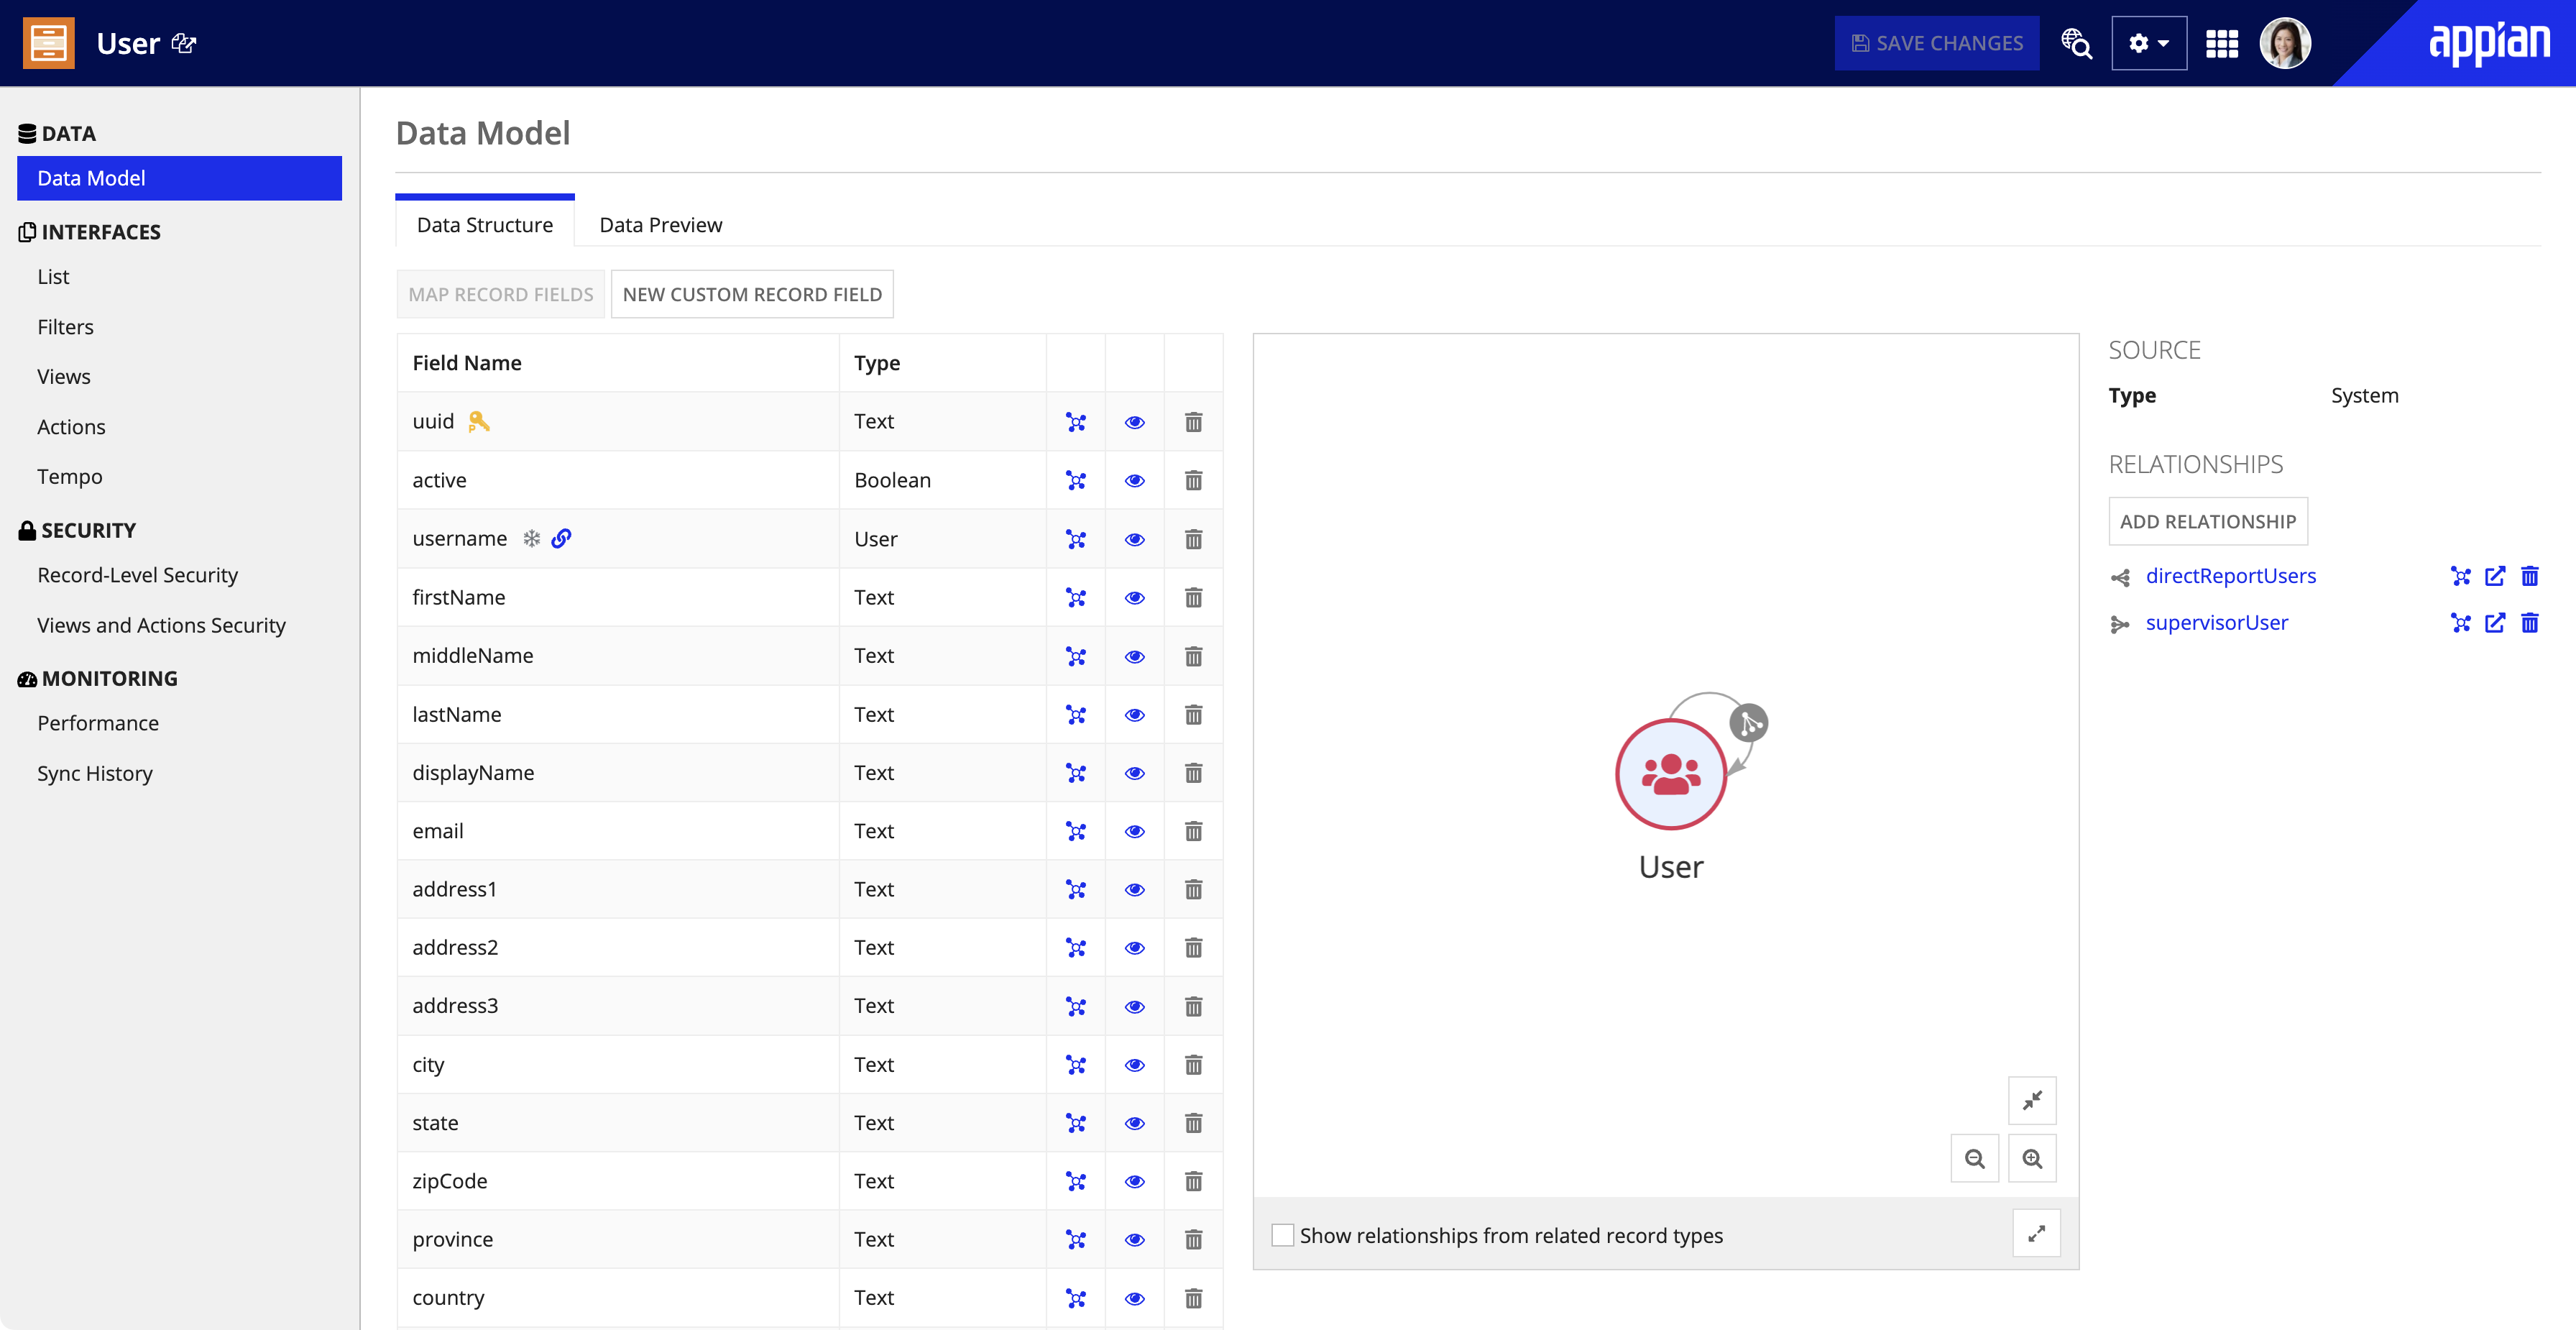Click the edit icon for supervisorUser relationship
This screenshot has height=1330, width=2576.
coord(2495,623)
